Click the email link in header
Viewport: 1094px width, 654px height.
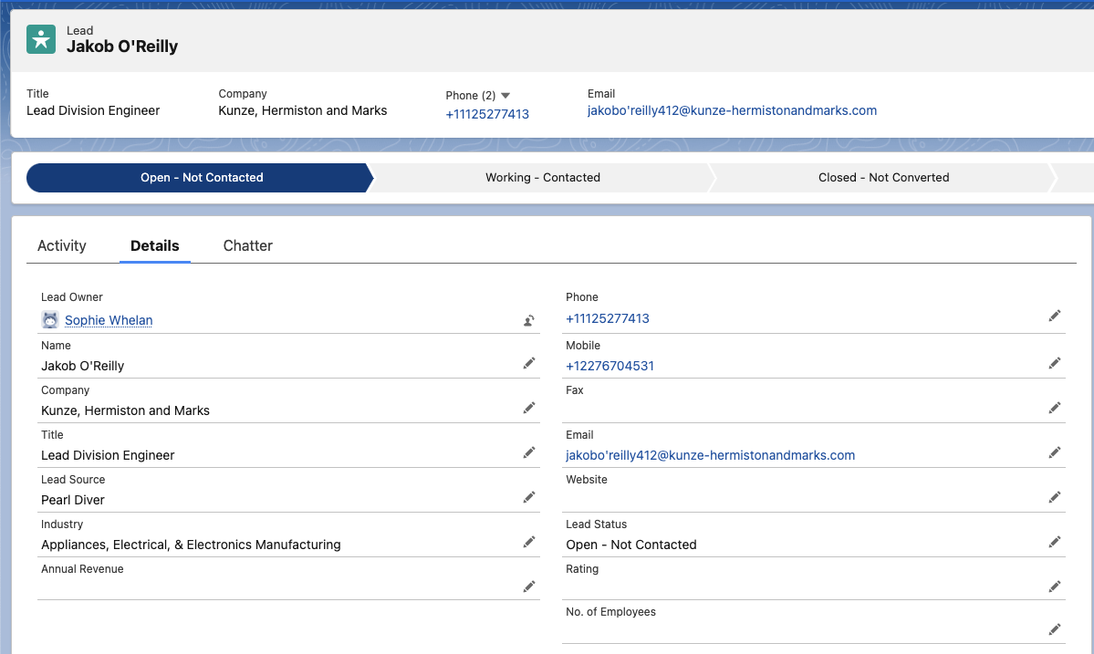(732, 110)
